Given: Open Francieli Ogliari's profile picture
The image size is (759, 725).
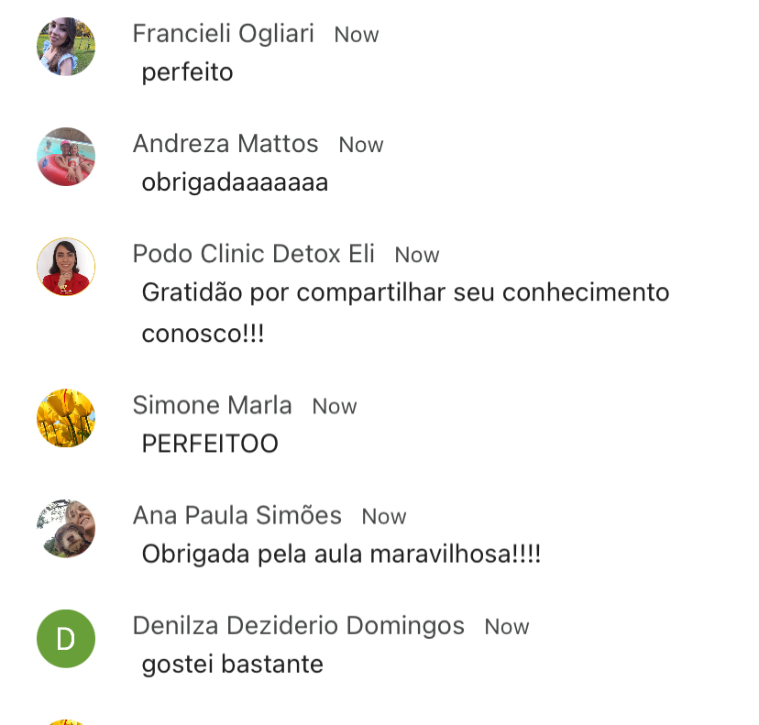Looking at the screenshot, I should click(x=66, y=47).
